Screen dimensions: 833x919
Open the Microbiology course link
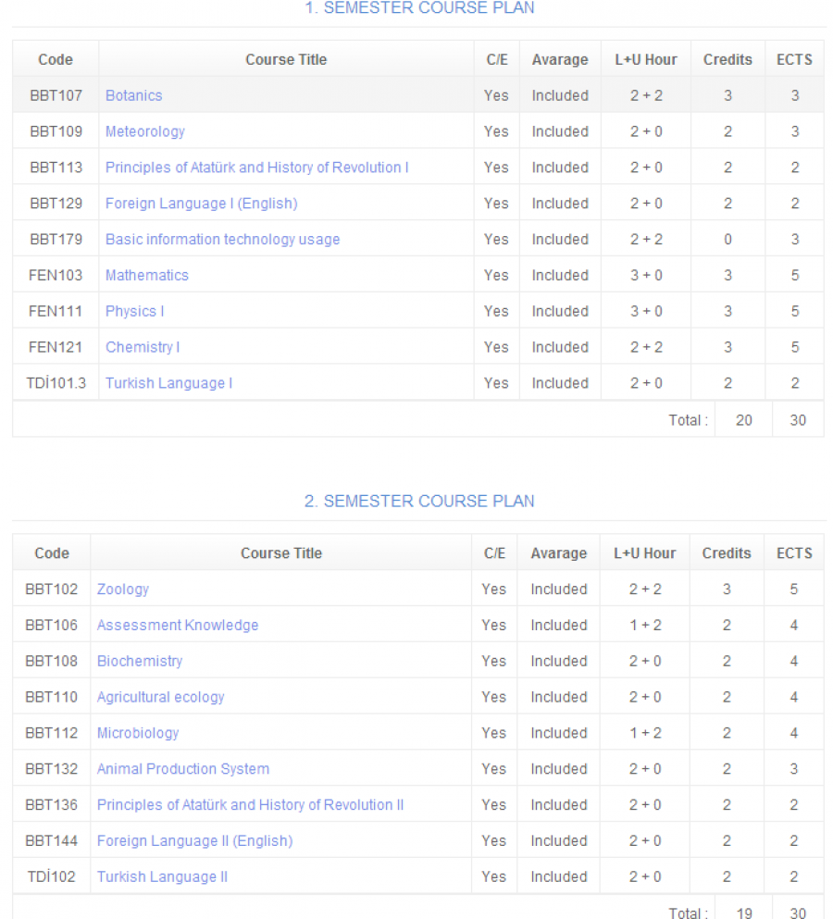(x=138, y=733)
